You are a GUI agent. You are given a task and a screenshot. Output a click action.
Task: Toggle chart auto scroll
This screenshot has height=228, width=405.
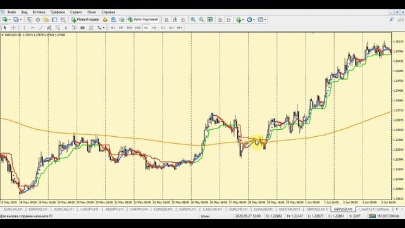point(220,20)
